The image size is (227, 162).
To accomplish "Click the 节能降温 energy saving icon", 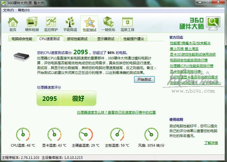I will [70, 24].
